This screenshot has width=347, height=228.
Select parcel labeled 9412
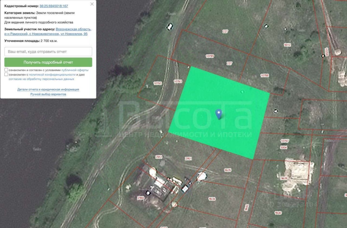(287, 45)
